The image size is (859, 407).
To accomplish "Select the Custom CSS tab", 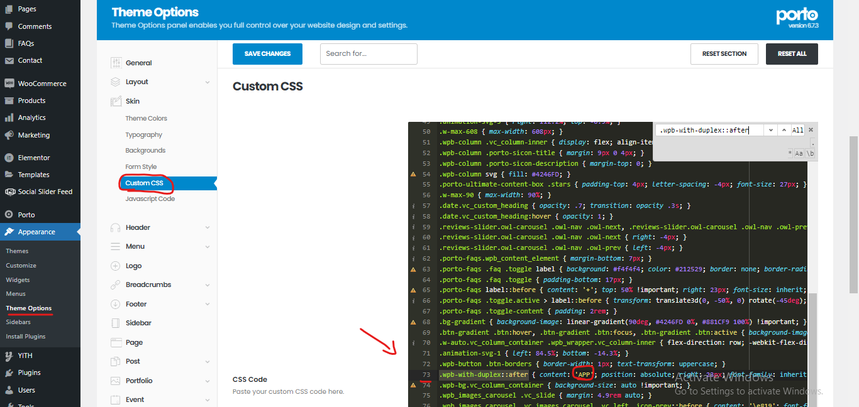I will point(144,183).
